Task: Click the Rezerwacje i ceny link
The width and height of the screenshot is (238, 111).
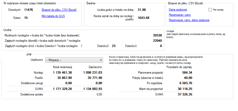Action: pyautogui.click(x=179, y=15)
